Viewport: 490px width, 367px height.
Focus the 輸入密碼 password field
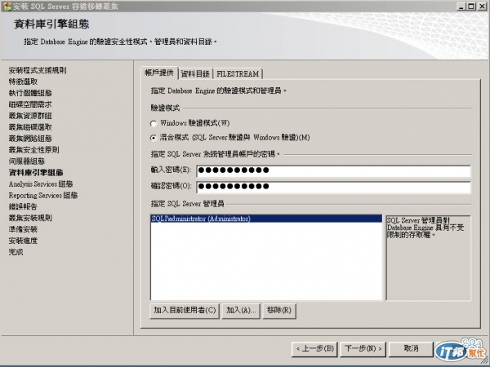point(333,171)
